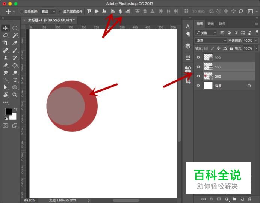The height and width of the screenshot is (203, 260).
Task: Close the untitled-1 document tab
Action: (x=24, y=20)
